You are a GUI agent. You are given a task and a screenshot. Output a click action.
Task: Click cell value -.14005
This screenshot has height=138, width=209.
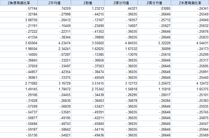(x=31, y=54)
